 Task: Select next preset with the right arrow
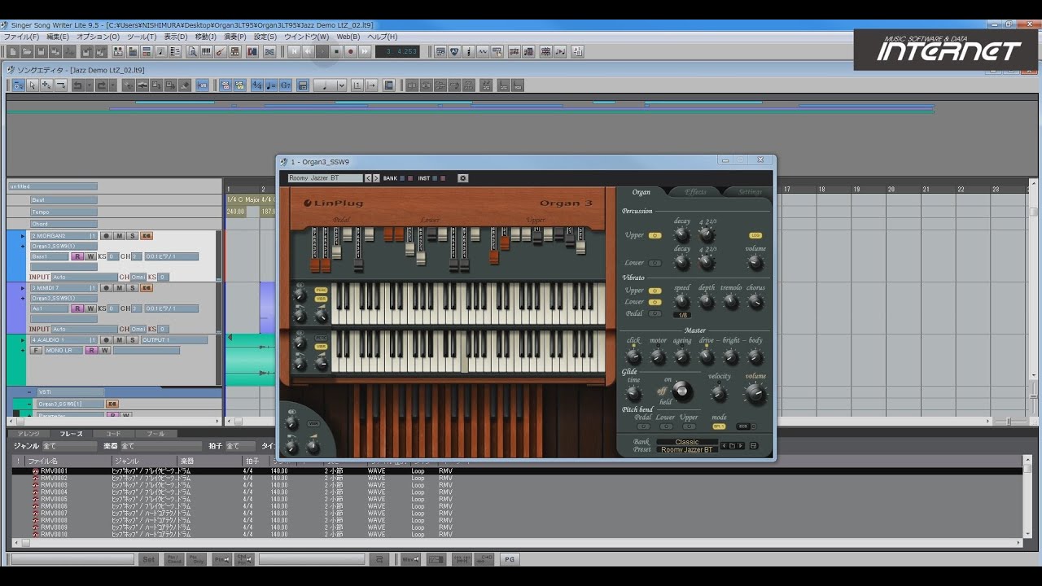[375, 178]
